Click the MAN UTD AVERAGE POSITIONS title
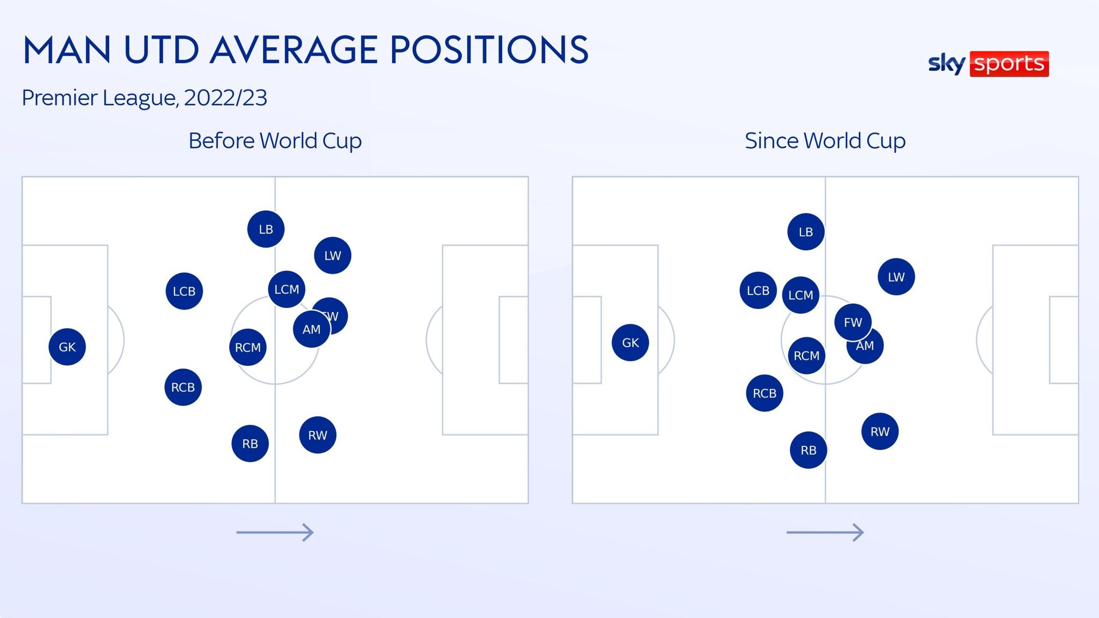Screen dimensions: 1099x618 (x=305, y=50)
